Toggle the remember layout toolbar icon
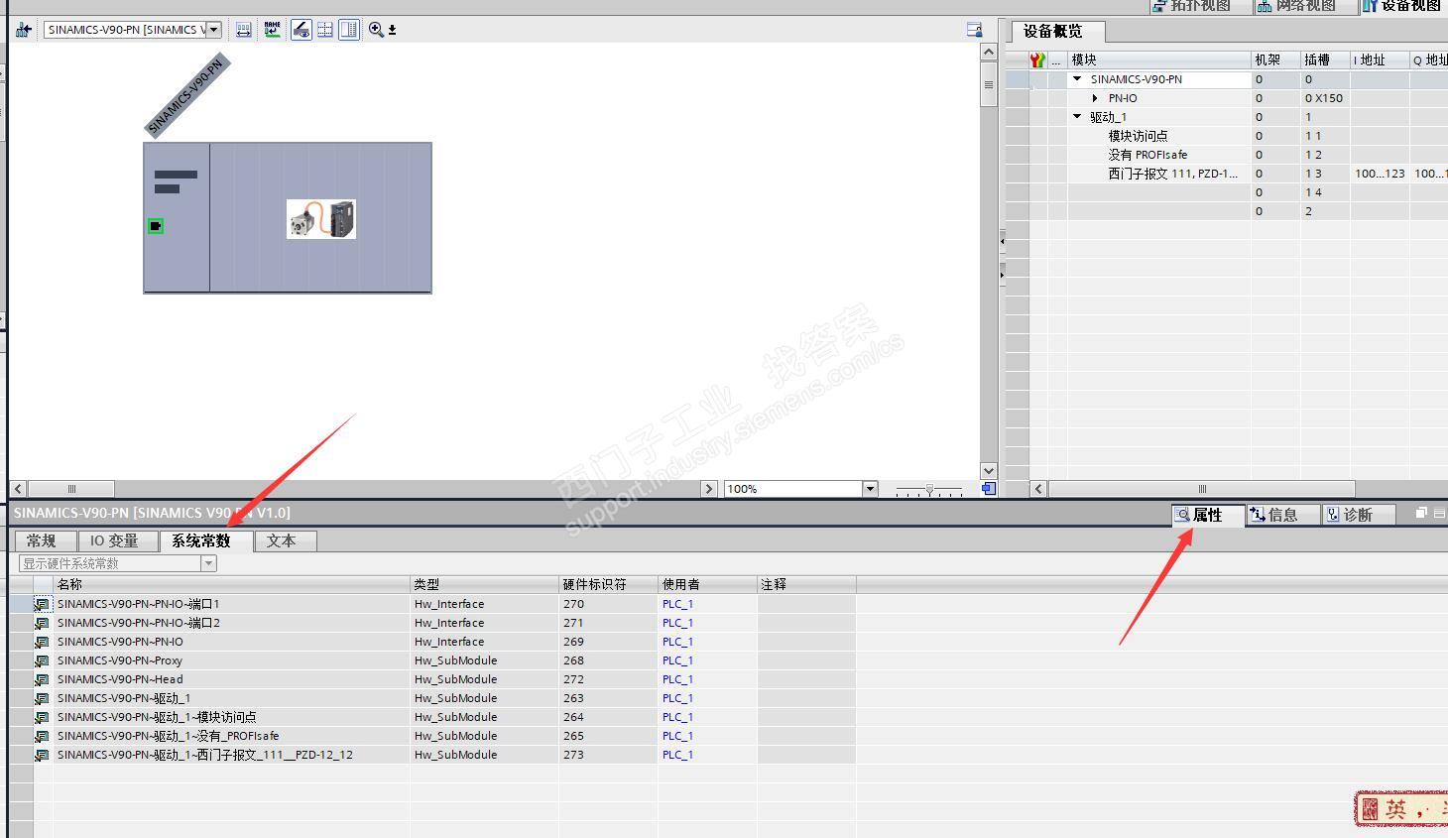This screenshot has width=1448, height=838. pyautogui.click(x=349, y=30)
